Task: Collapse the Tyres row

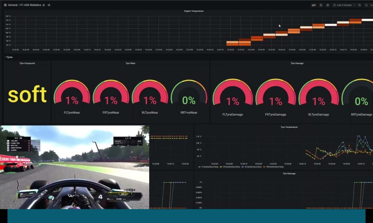Action: (x=9, y=57)
